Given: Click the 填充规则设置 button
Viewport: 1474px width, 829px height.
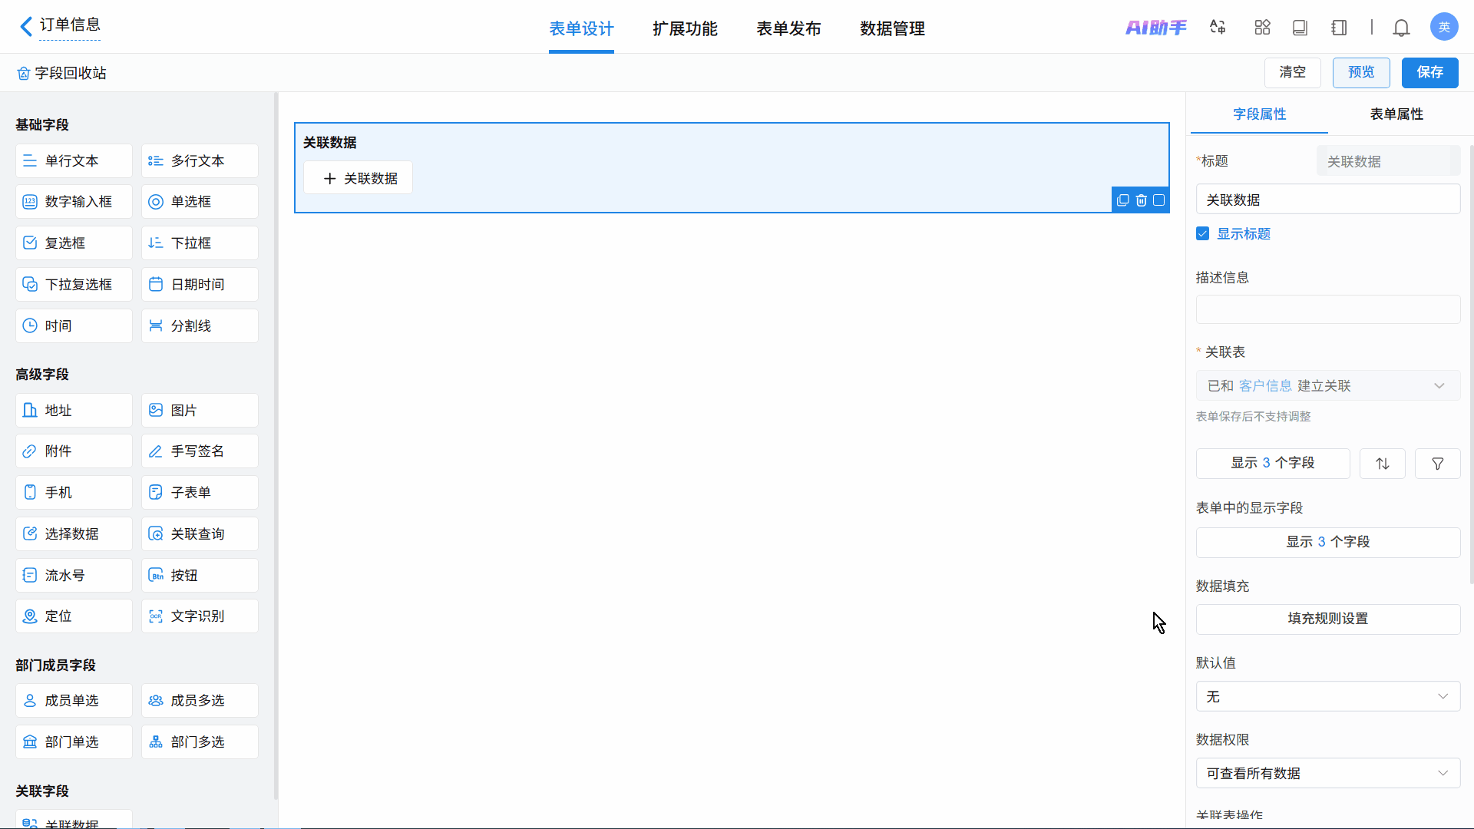Looking at the screenshot, I should (x=1327, y=619).
